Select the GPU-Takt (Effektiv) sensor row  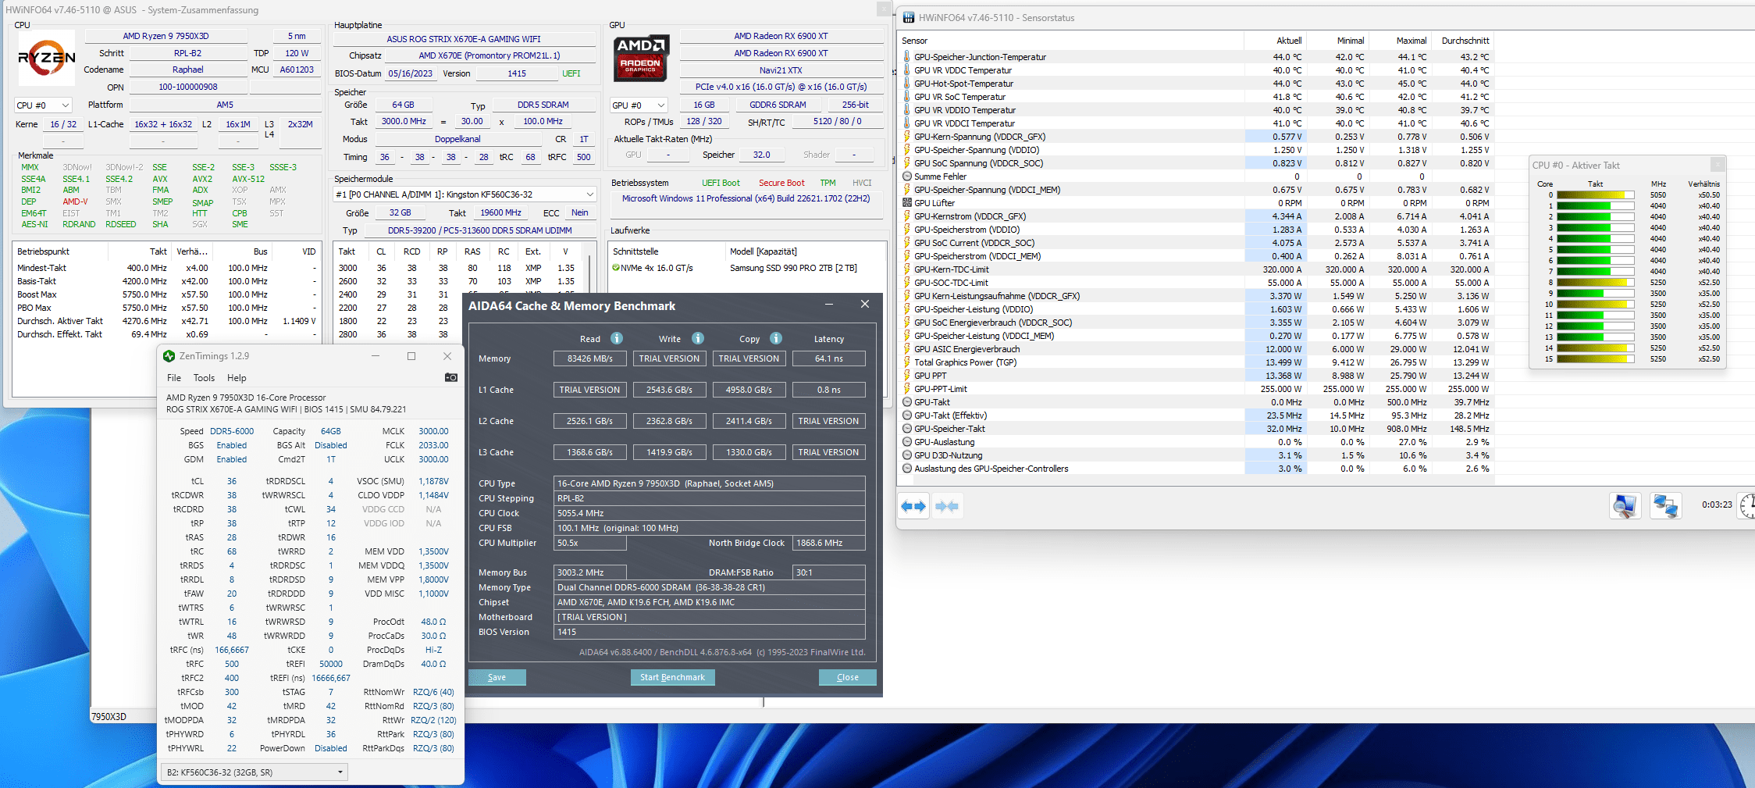1196,415
